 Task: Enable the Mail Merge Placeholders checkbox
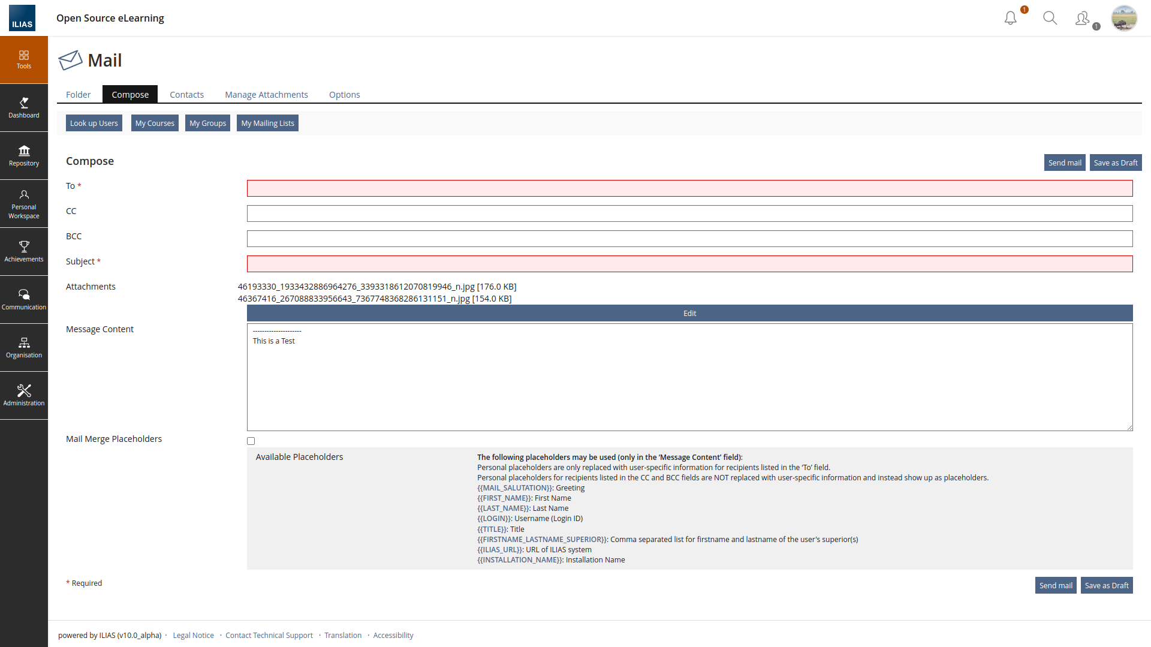[251, 441]
